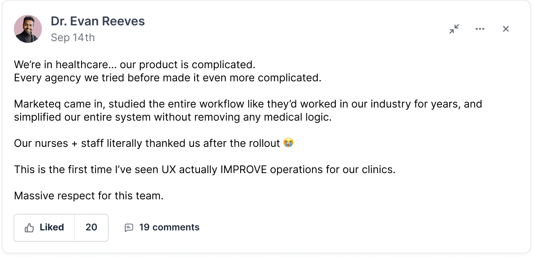Close the post with the X icon
Screen dimensions: 533x257
tap(506, 29)
